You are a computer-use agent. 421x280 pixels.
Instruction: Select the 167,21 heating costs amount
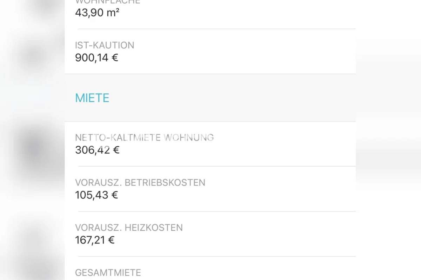coord(90,240)
